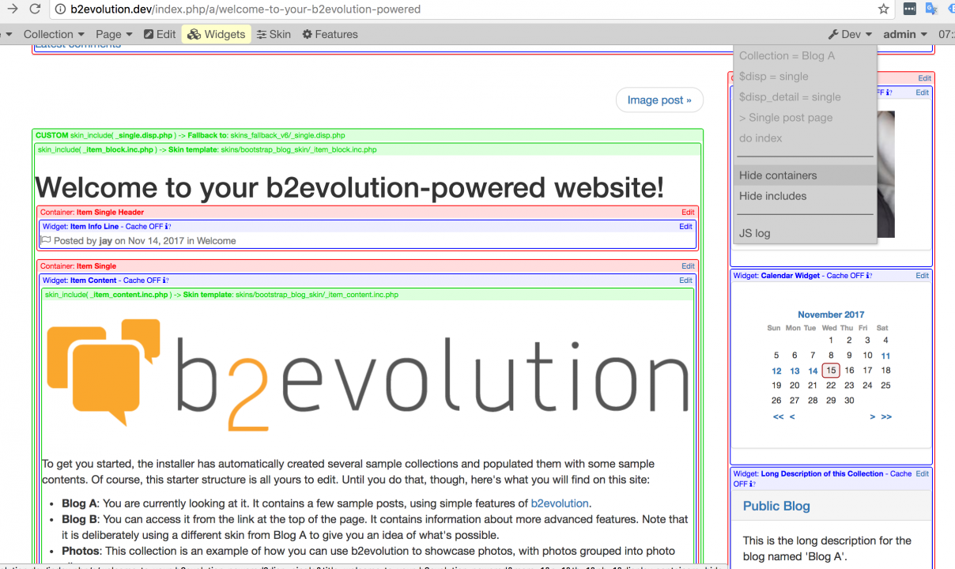Click the info icon next to Long Description cache
The image size is (955, 569).
750,484
